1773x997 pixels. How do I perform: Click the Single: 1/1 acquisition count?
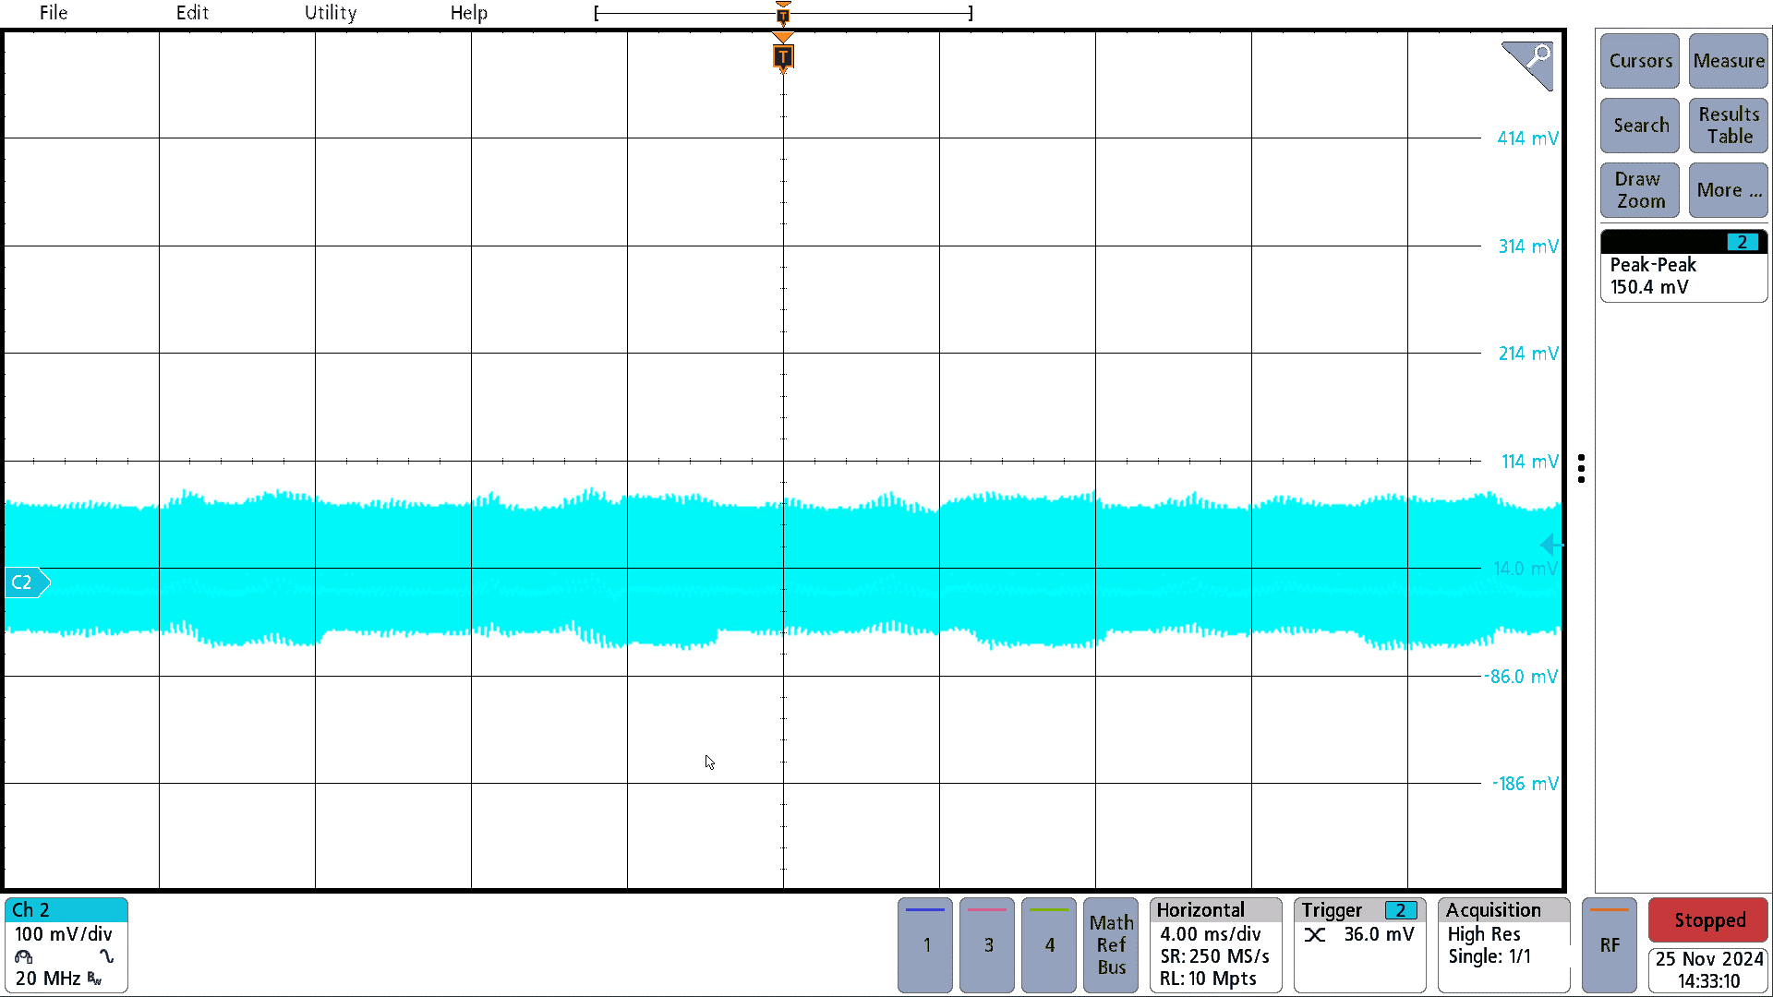pyautogui.click(x=1490, y=956)
